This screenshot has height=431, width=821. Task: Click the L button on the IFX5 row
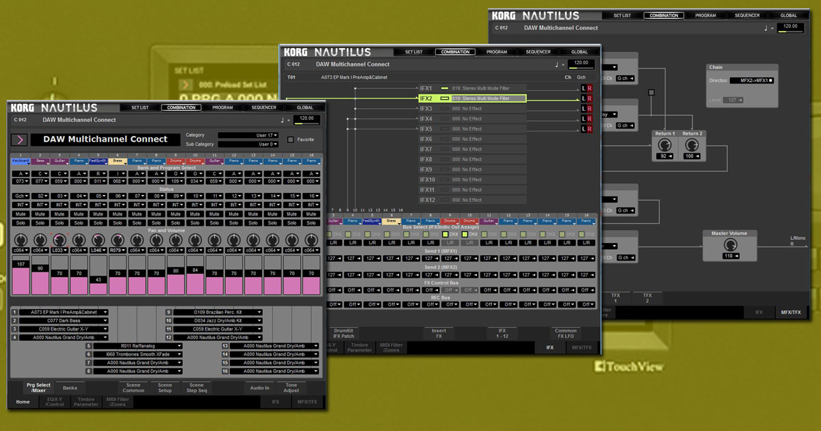point(584,129)
